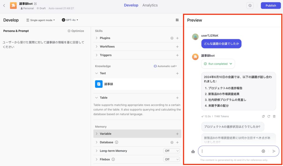Expand the Long-term Memory section
Viewport: 283px width, 166px height.
click(96, 151)
